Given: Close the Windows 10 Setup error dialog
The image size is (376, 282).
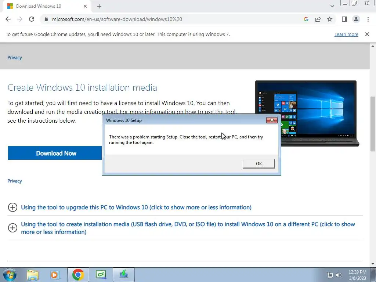Looking at the screenshot, I should point(272,120).
